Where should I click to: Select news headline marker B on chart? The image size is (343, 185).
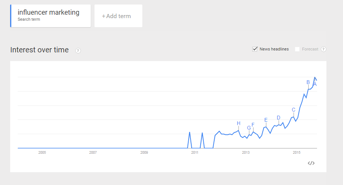click(308, 82)
